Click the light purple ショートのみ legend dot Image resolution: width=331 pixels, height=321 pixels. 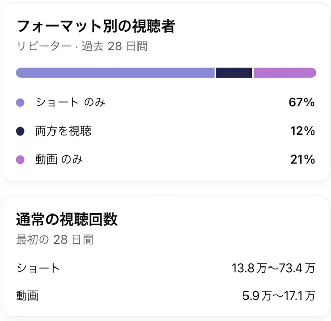[x=20, y=103]
